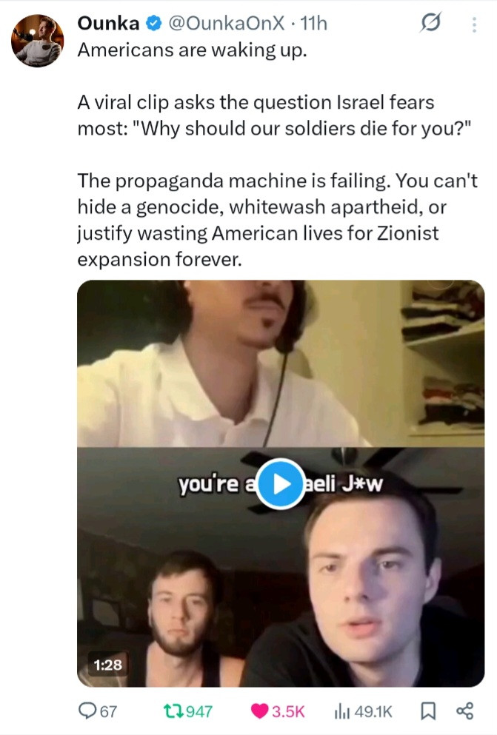Tap the Grok slashed-circle icon
This screenshot has height=735, width=497.
pyautogui.click(x=430, y=22)
